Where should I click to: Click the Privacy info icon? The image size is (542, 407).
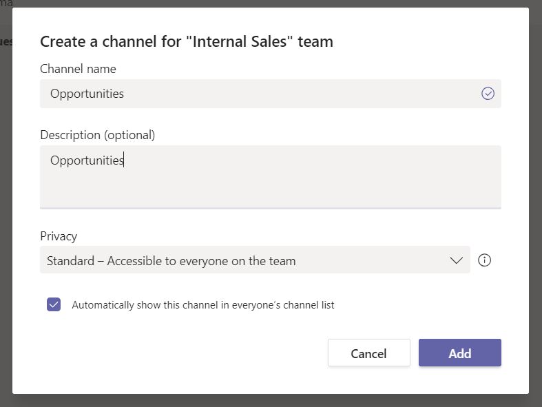tap(484, 260)
